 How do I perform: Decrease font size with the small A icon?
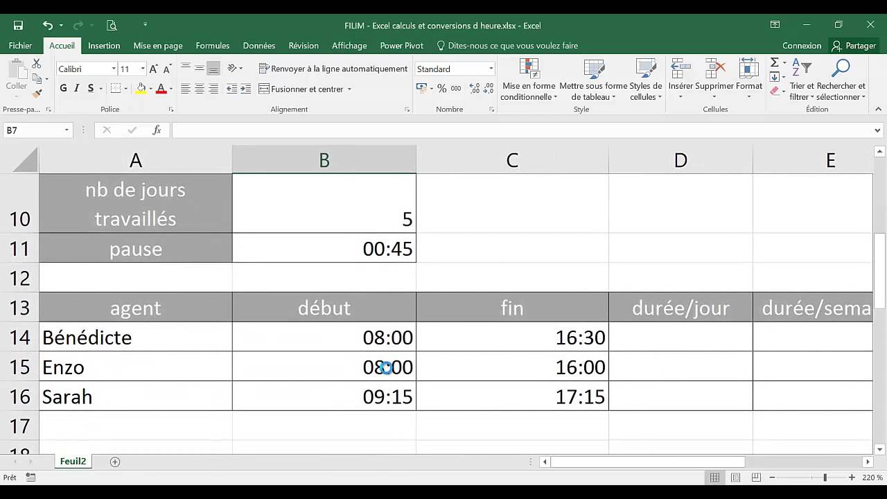167,69
